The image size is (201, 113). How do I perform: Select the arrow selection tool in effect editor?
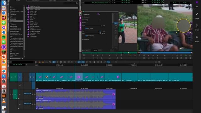[116, 23]
